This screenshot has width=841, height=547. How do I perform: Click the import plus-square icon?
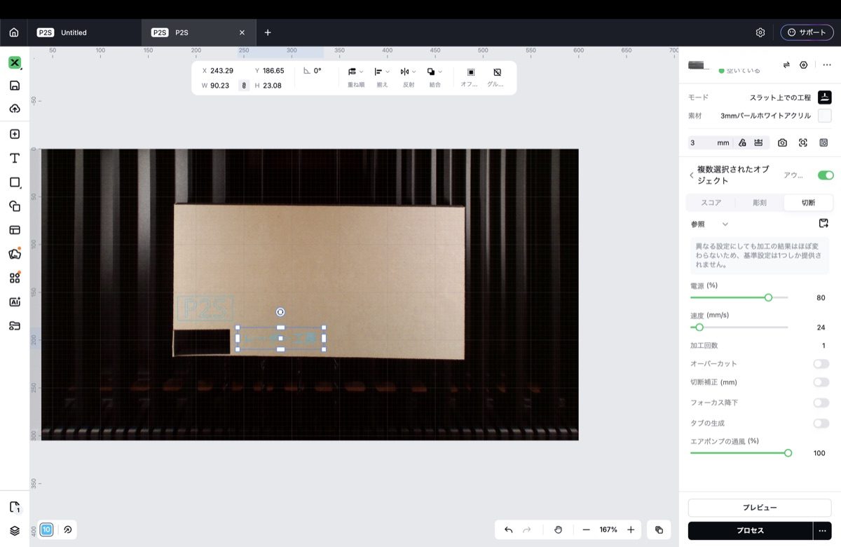[x=15, y=134]
